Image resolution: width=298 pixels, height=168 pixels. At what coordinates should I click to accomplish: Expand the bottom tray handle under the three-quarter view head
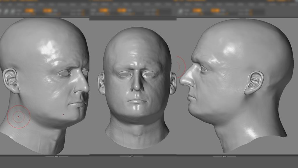[57, 156]
